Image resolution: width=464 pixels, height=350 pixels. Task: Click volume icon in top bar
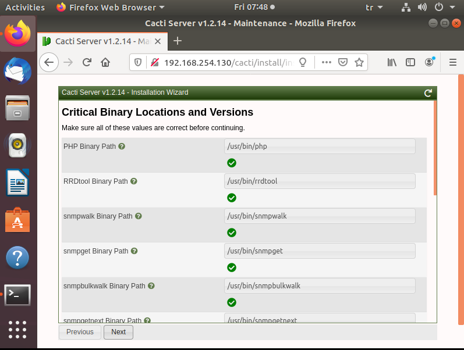click(x=422, y=8)
